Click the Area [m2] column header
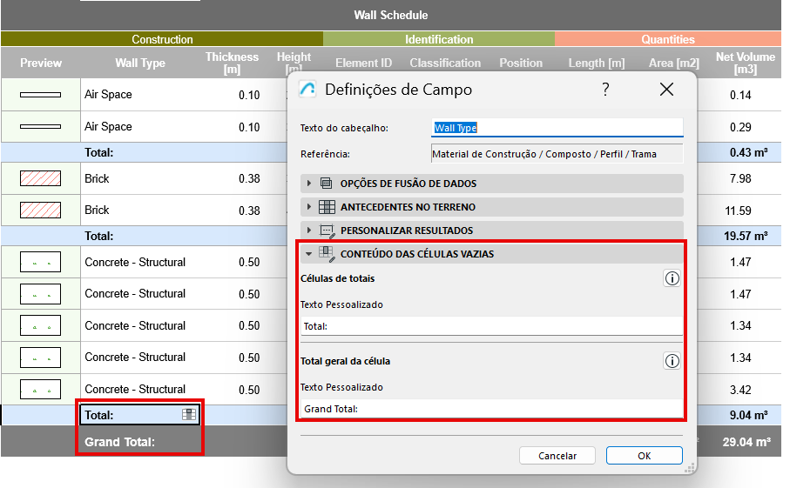The width and height of the screenshot is (790, 488). pos(673,63)
